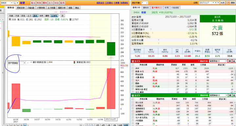Switch to the 主力地圖 tab

51,8
